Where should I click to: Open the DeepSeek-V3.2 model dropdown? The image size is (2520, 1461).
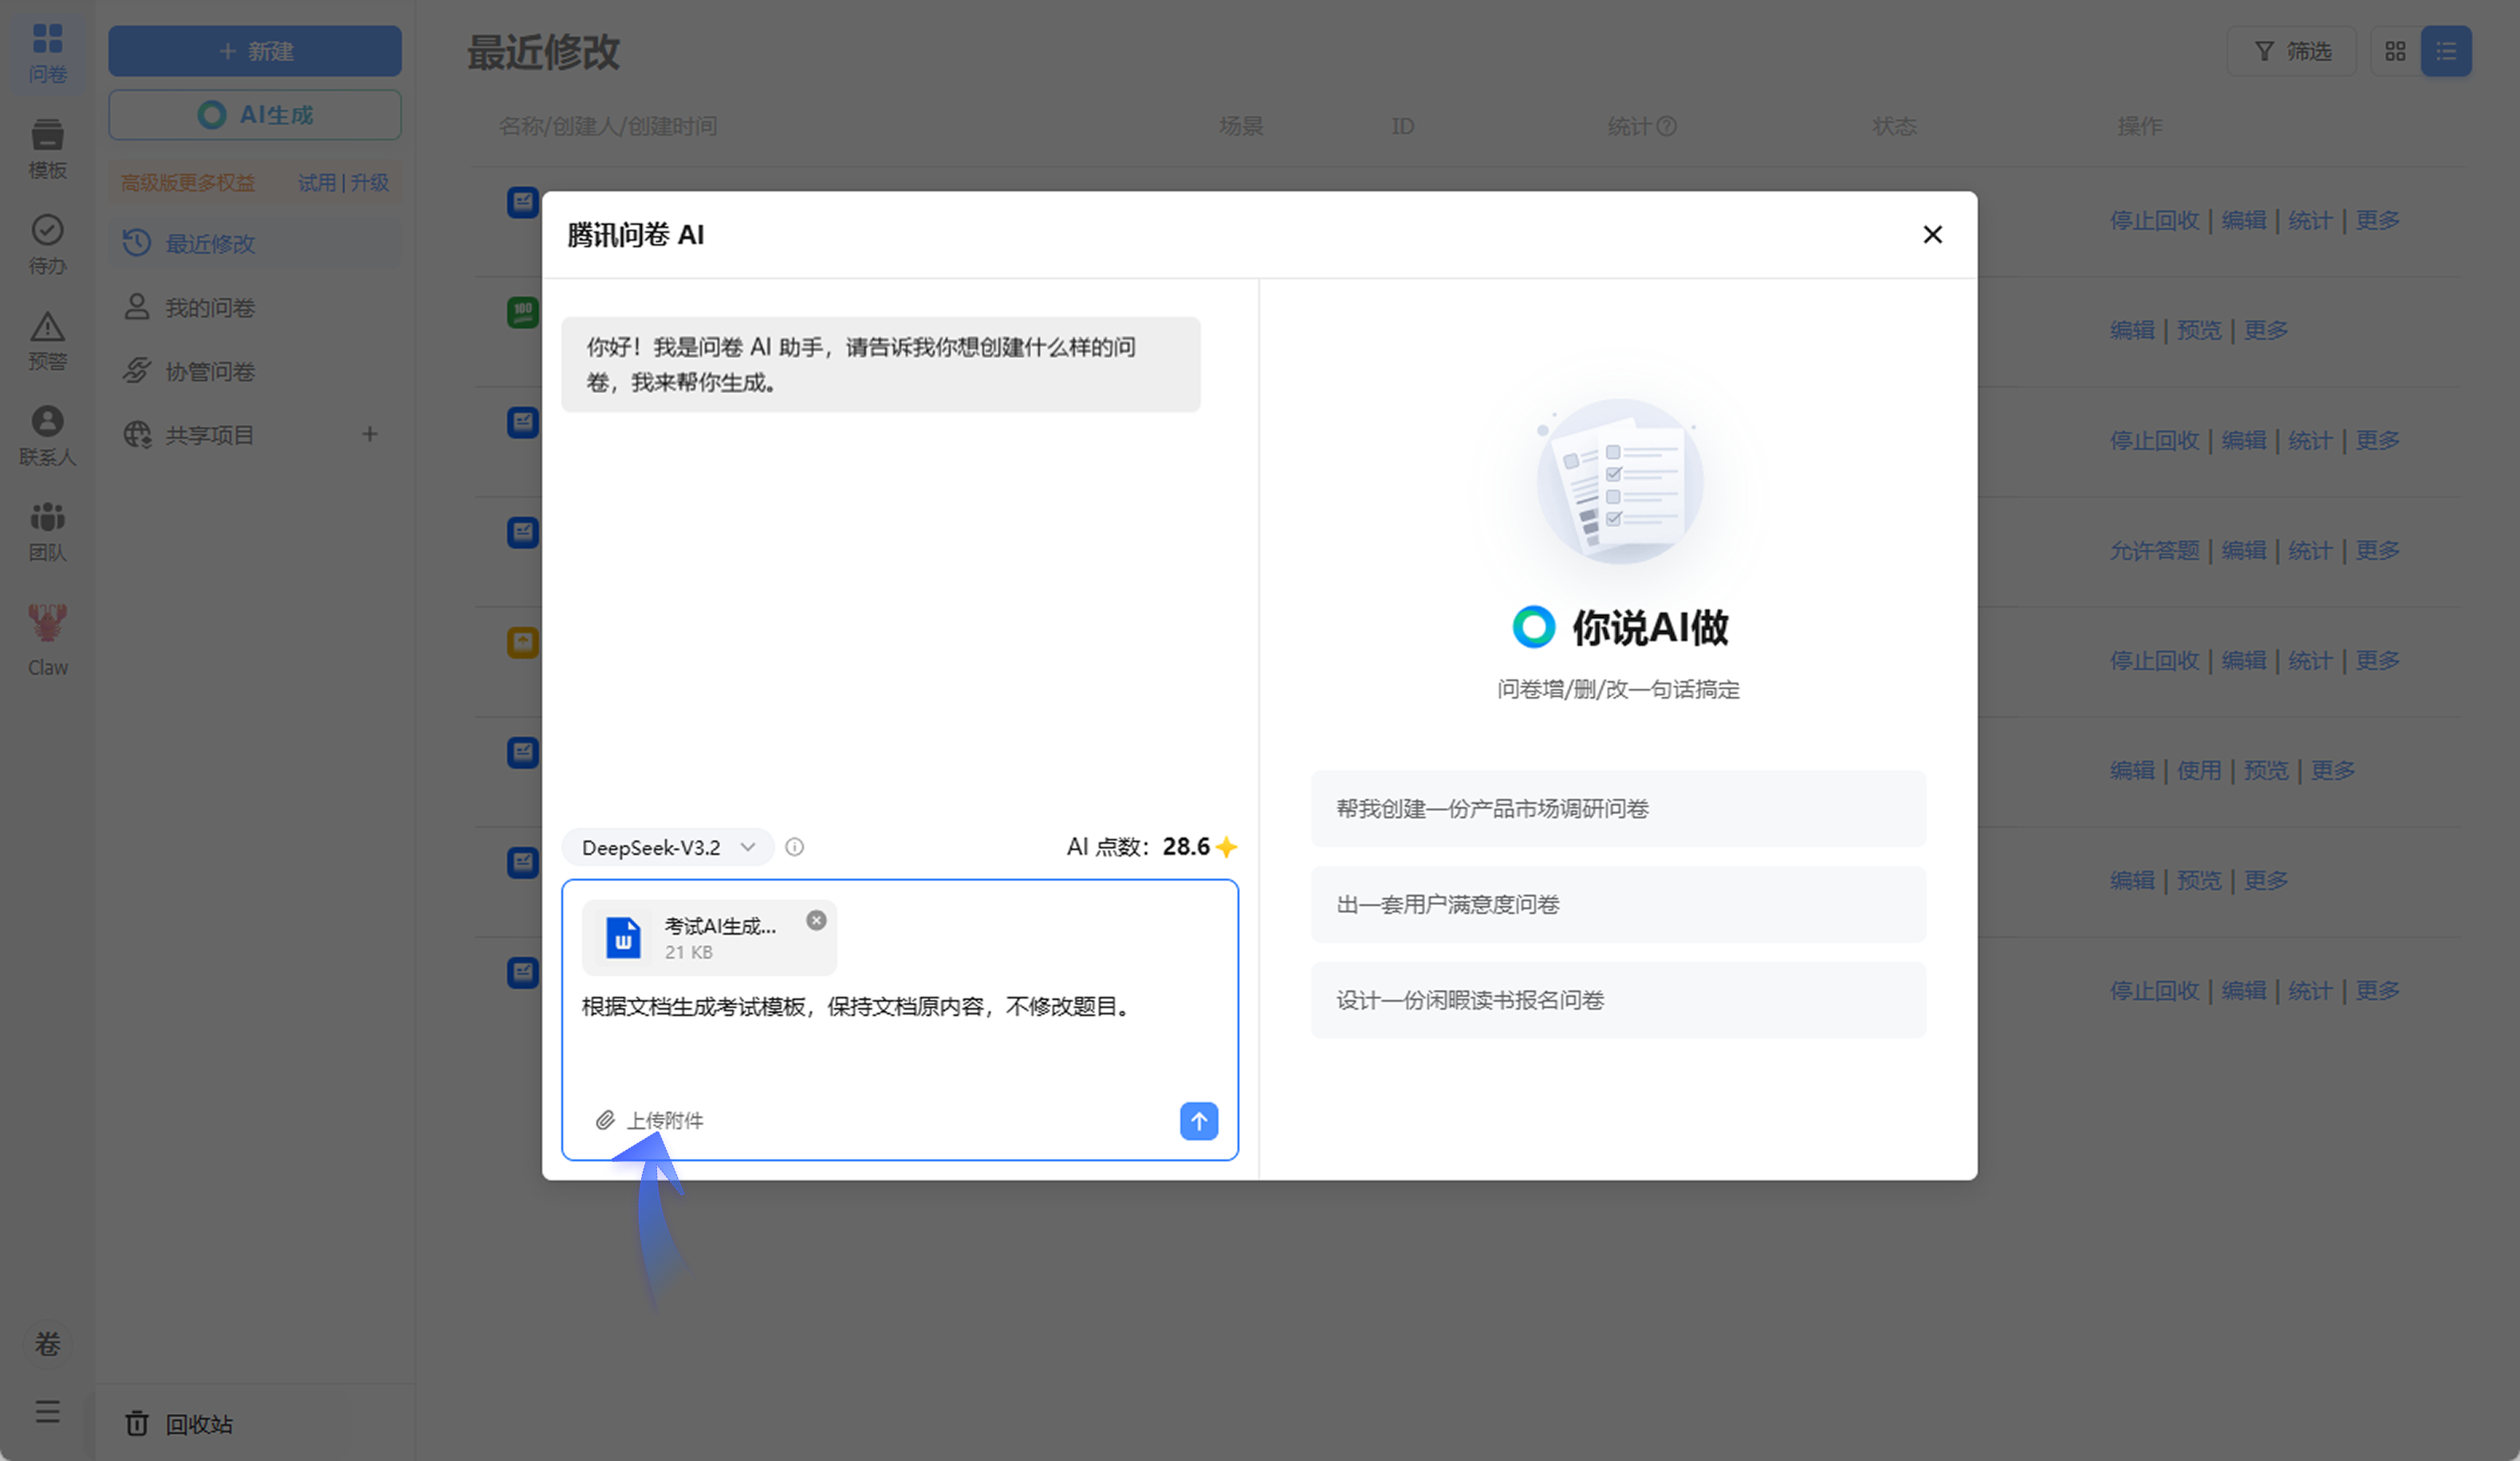click(x=667, y=847)
